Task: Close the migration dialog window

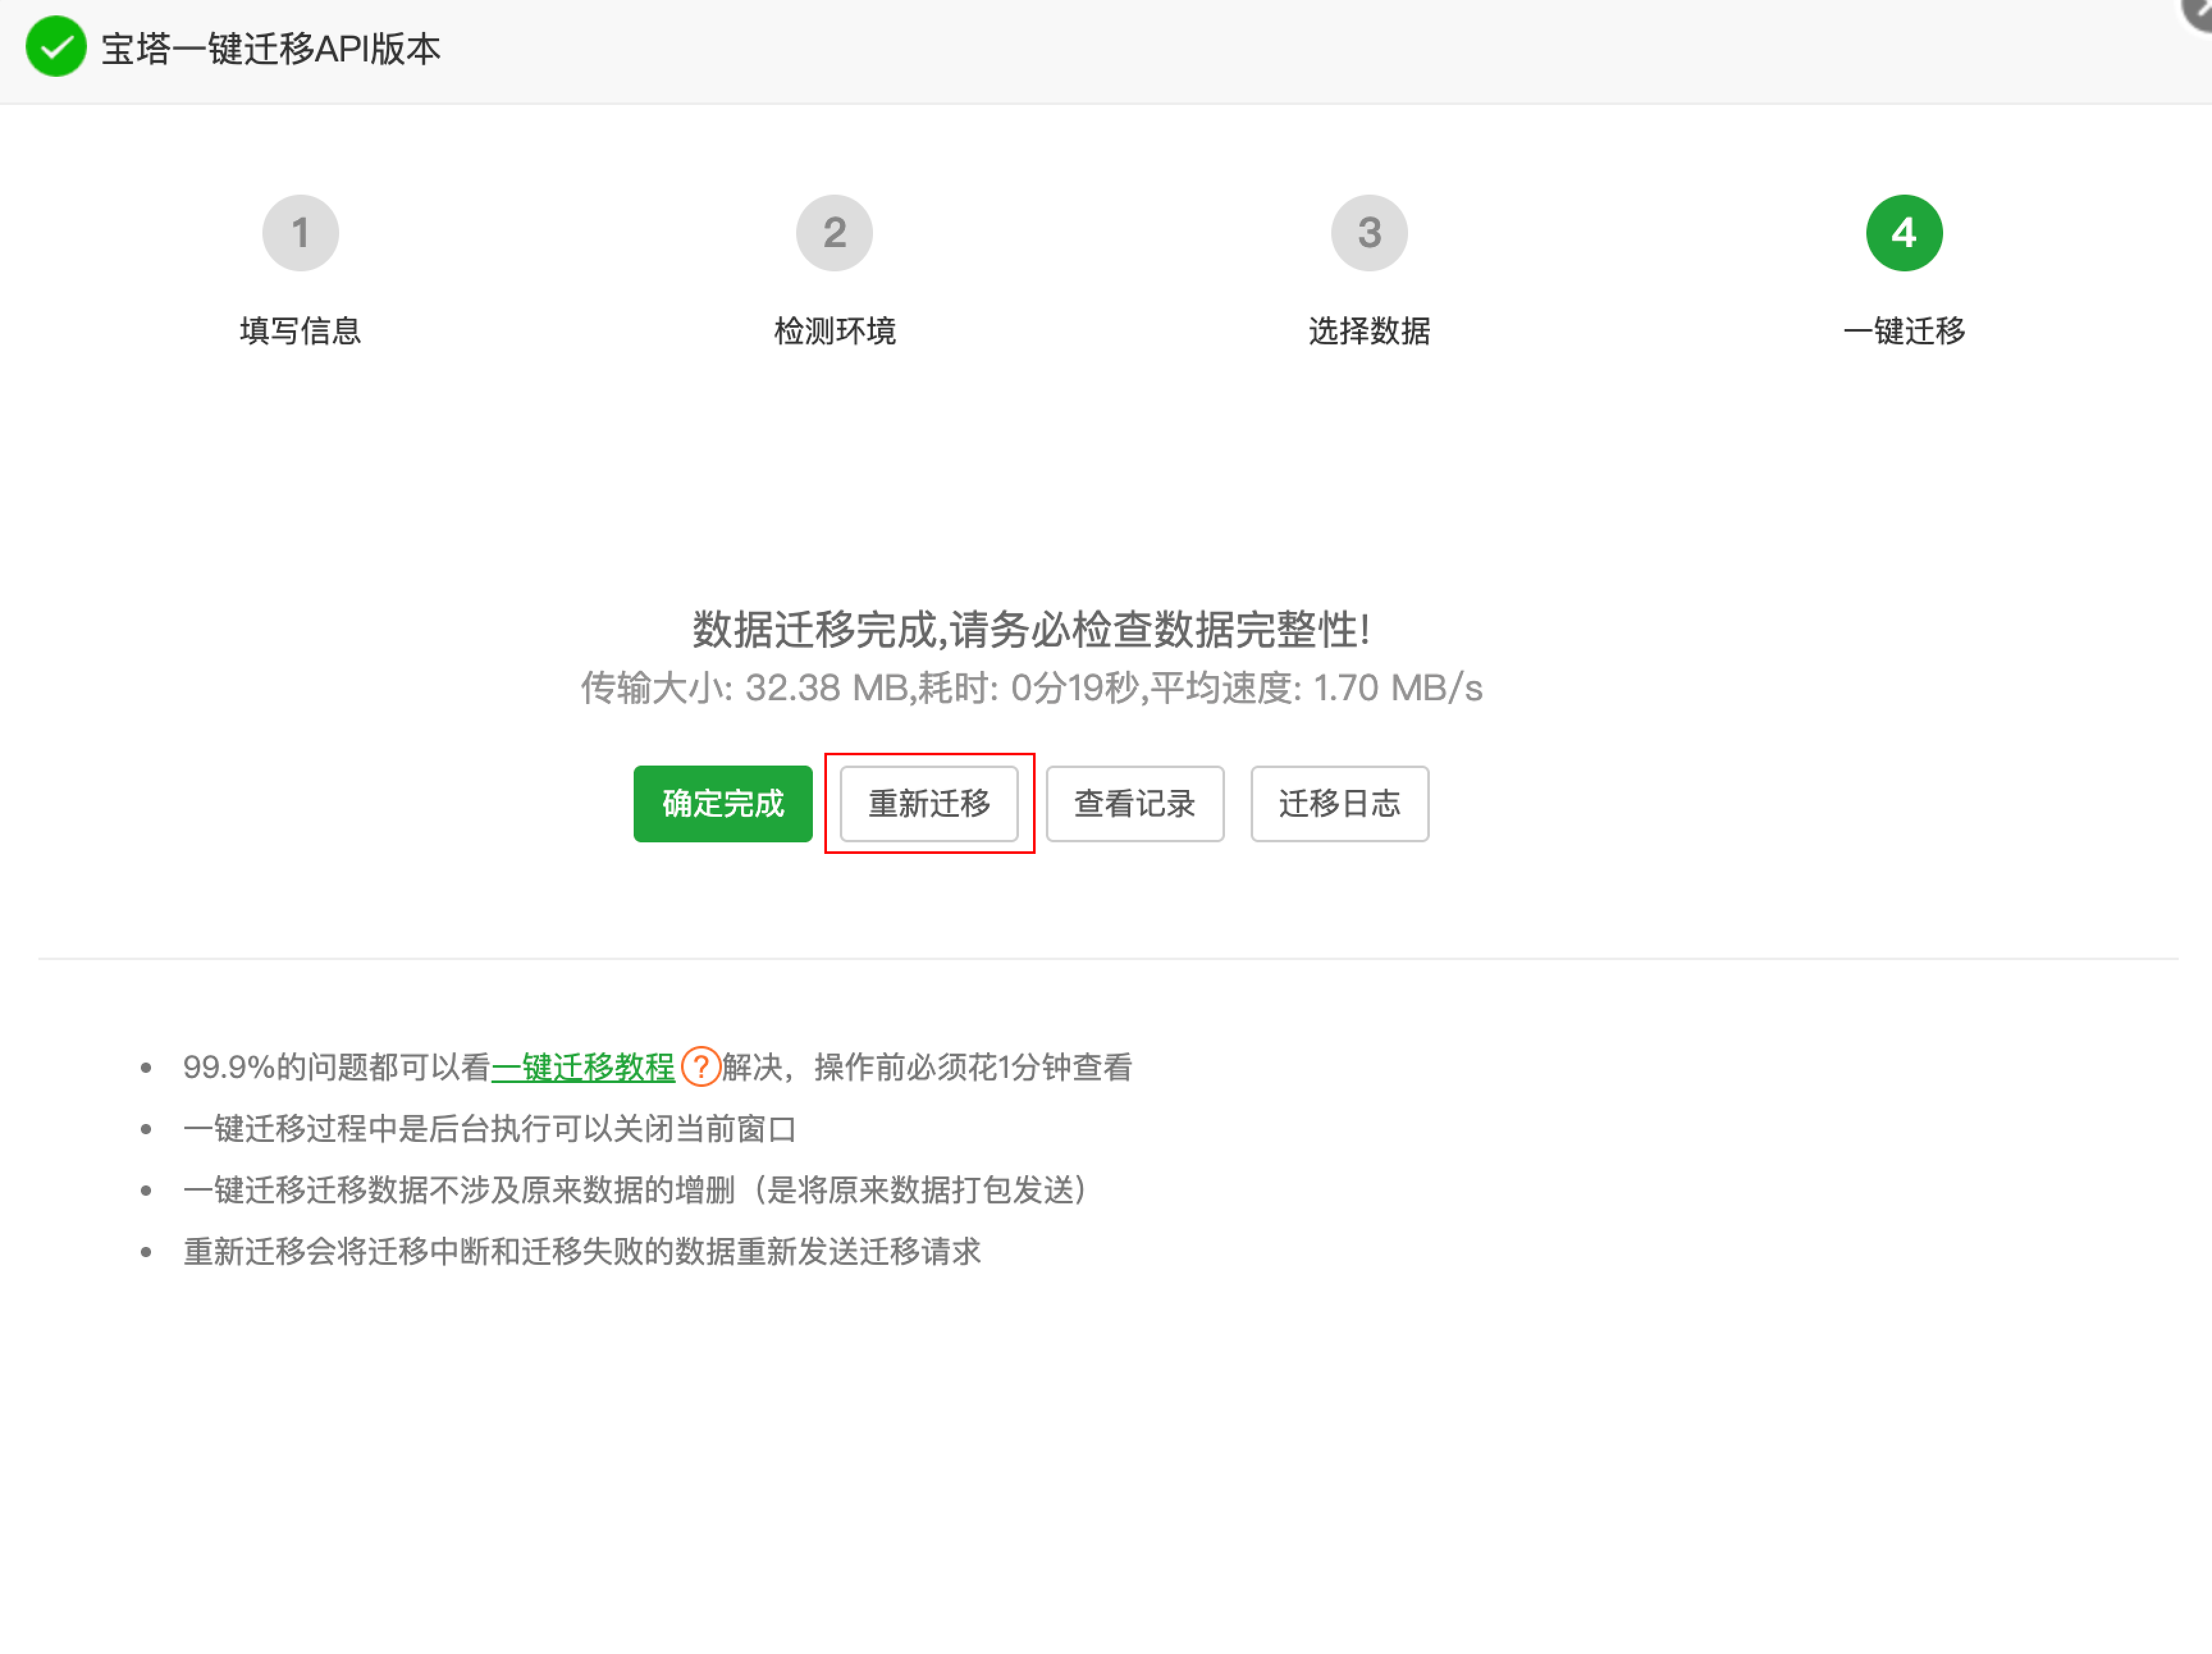Action: (2197, 12)
